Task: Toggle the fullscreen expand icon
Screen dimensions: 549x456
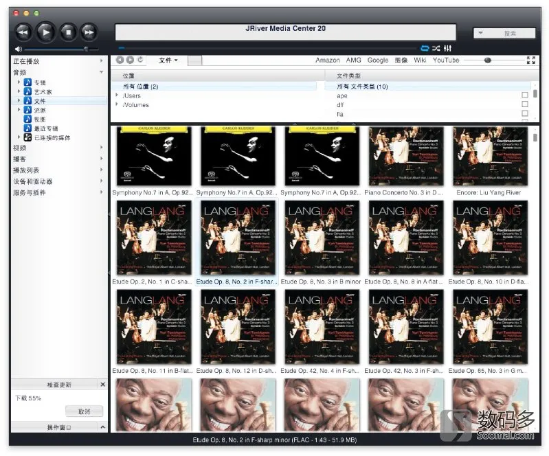Action: click(531, 60)
